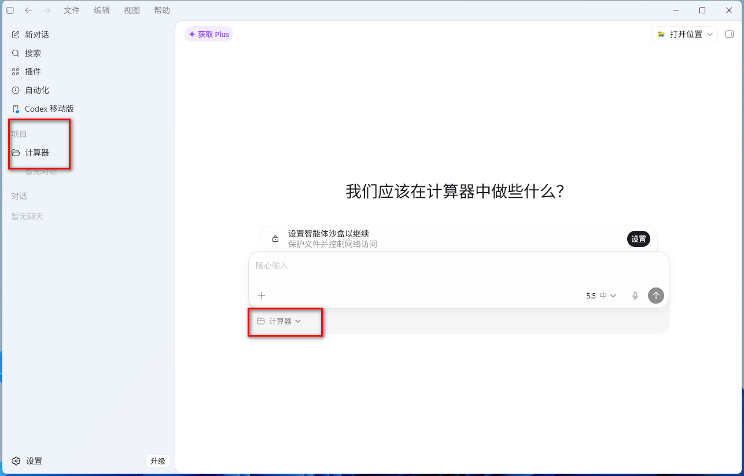This screenshot has height=476, width=744.
Task: Click the microphone voice input icon
Action: tap(635, 296)
